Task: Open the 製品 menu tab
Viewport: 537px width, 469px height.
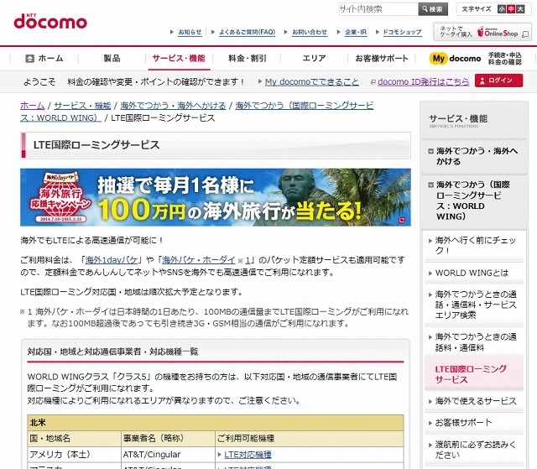Action: click(x=112, y=58)
